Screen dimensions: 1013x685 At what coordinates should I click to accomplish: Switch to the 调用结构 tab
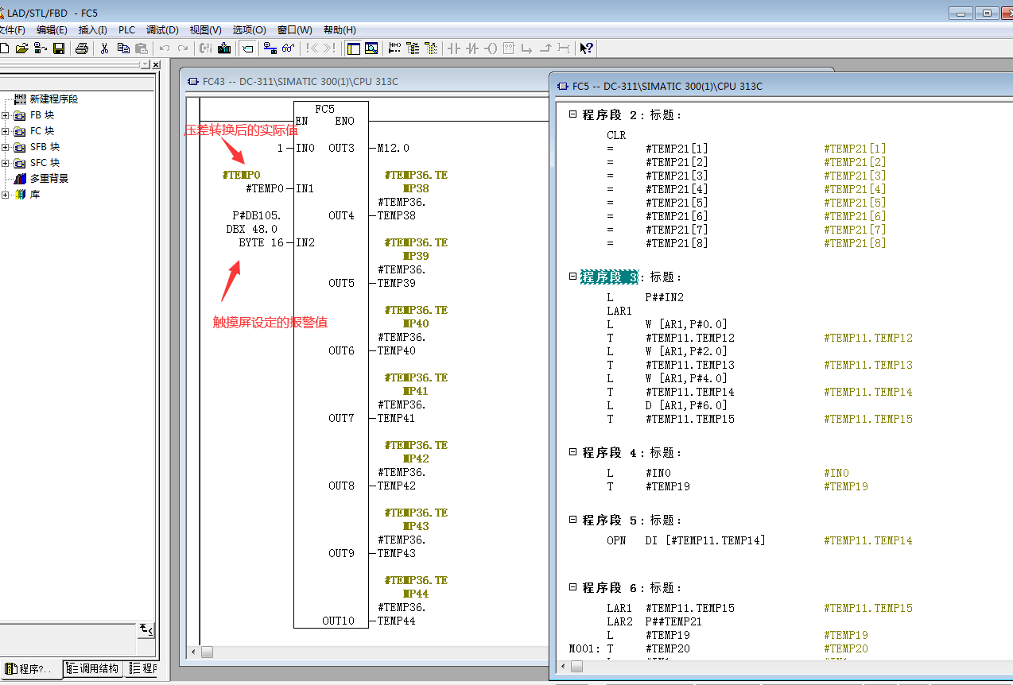click(x=92, y=668)
